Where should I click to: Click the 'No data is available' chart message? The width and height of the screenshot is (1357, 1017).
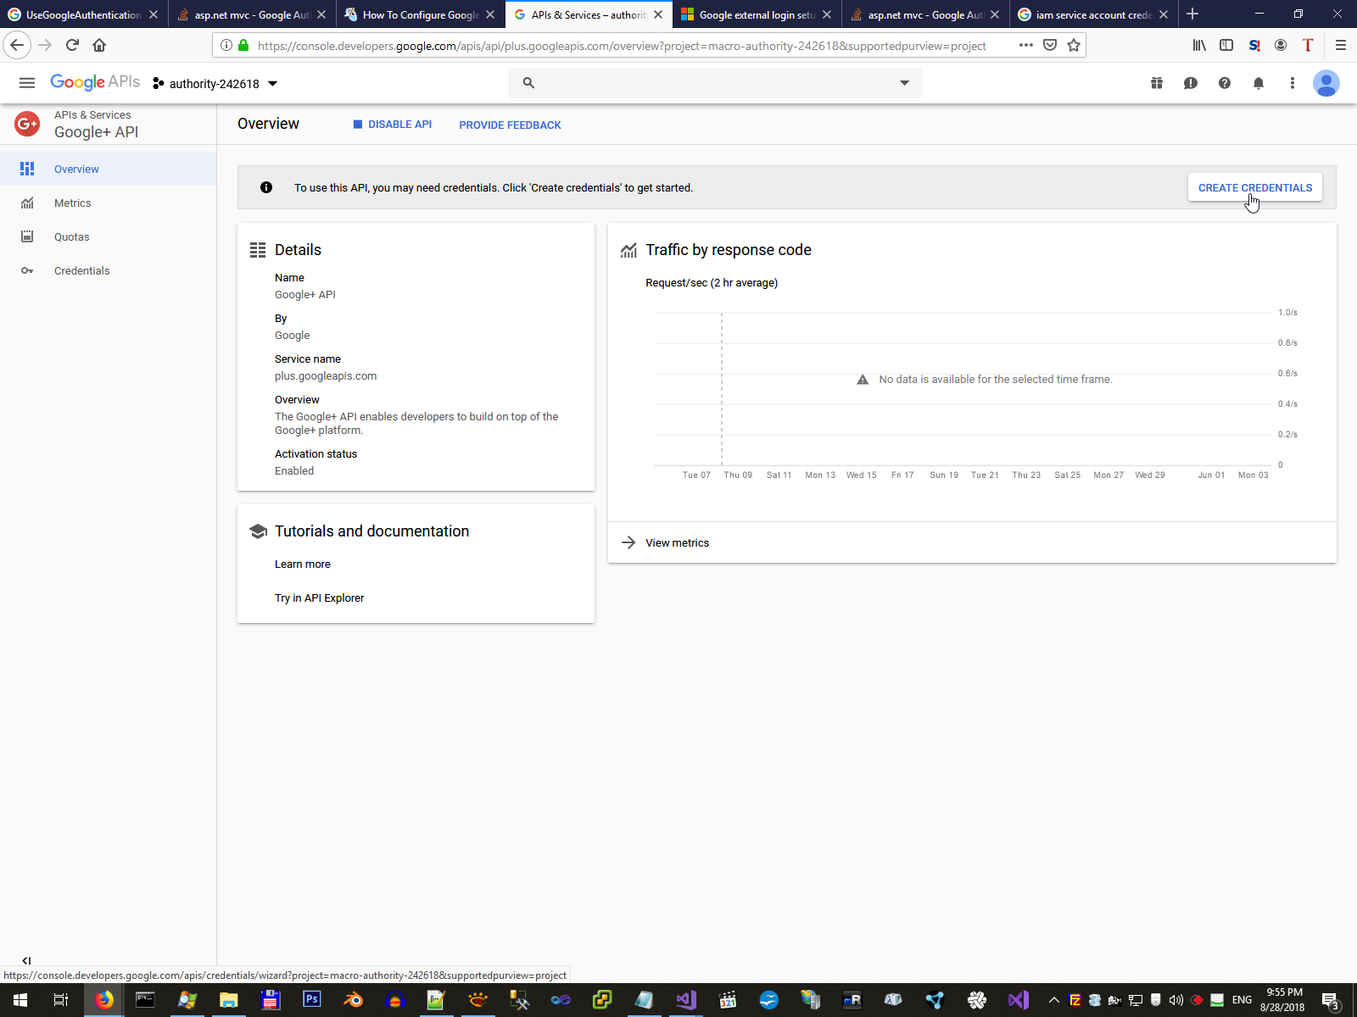pyautogui.click(x=996, y=379)
